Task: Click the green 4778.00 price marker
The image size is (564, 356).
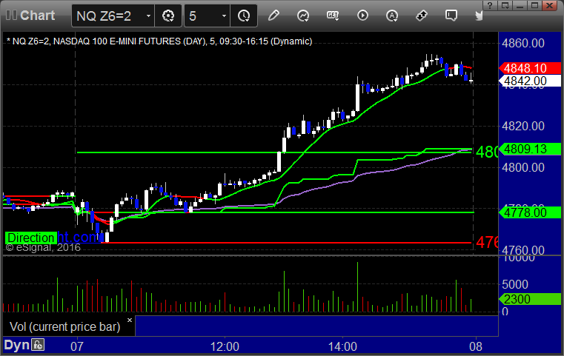Action: coord(530,212)
